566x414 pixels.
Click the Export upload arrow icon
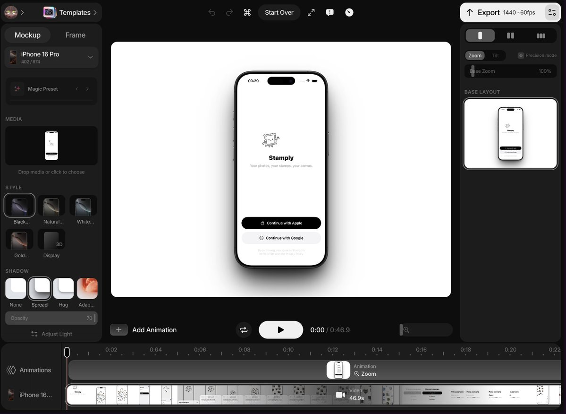(x=470, y=13)
